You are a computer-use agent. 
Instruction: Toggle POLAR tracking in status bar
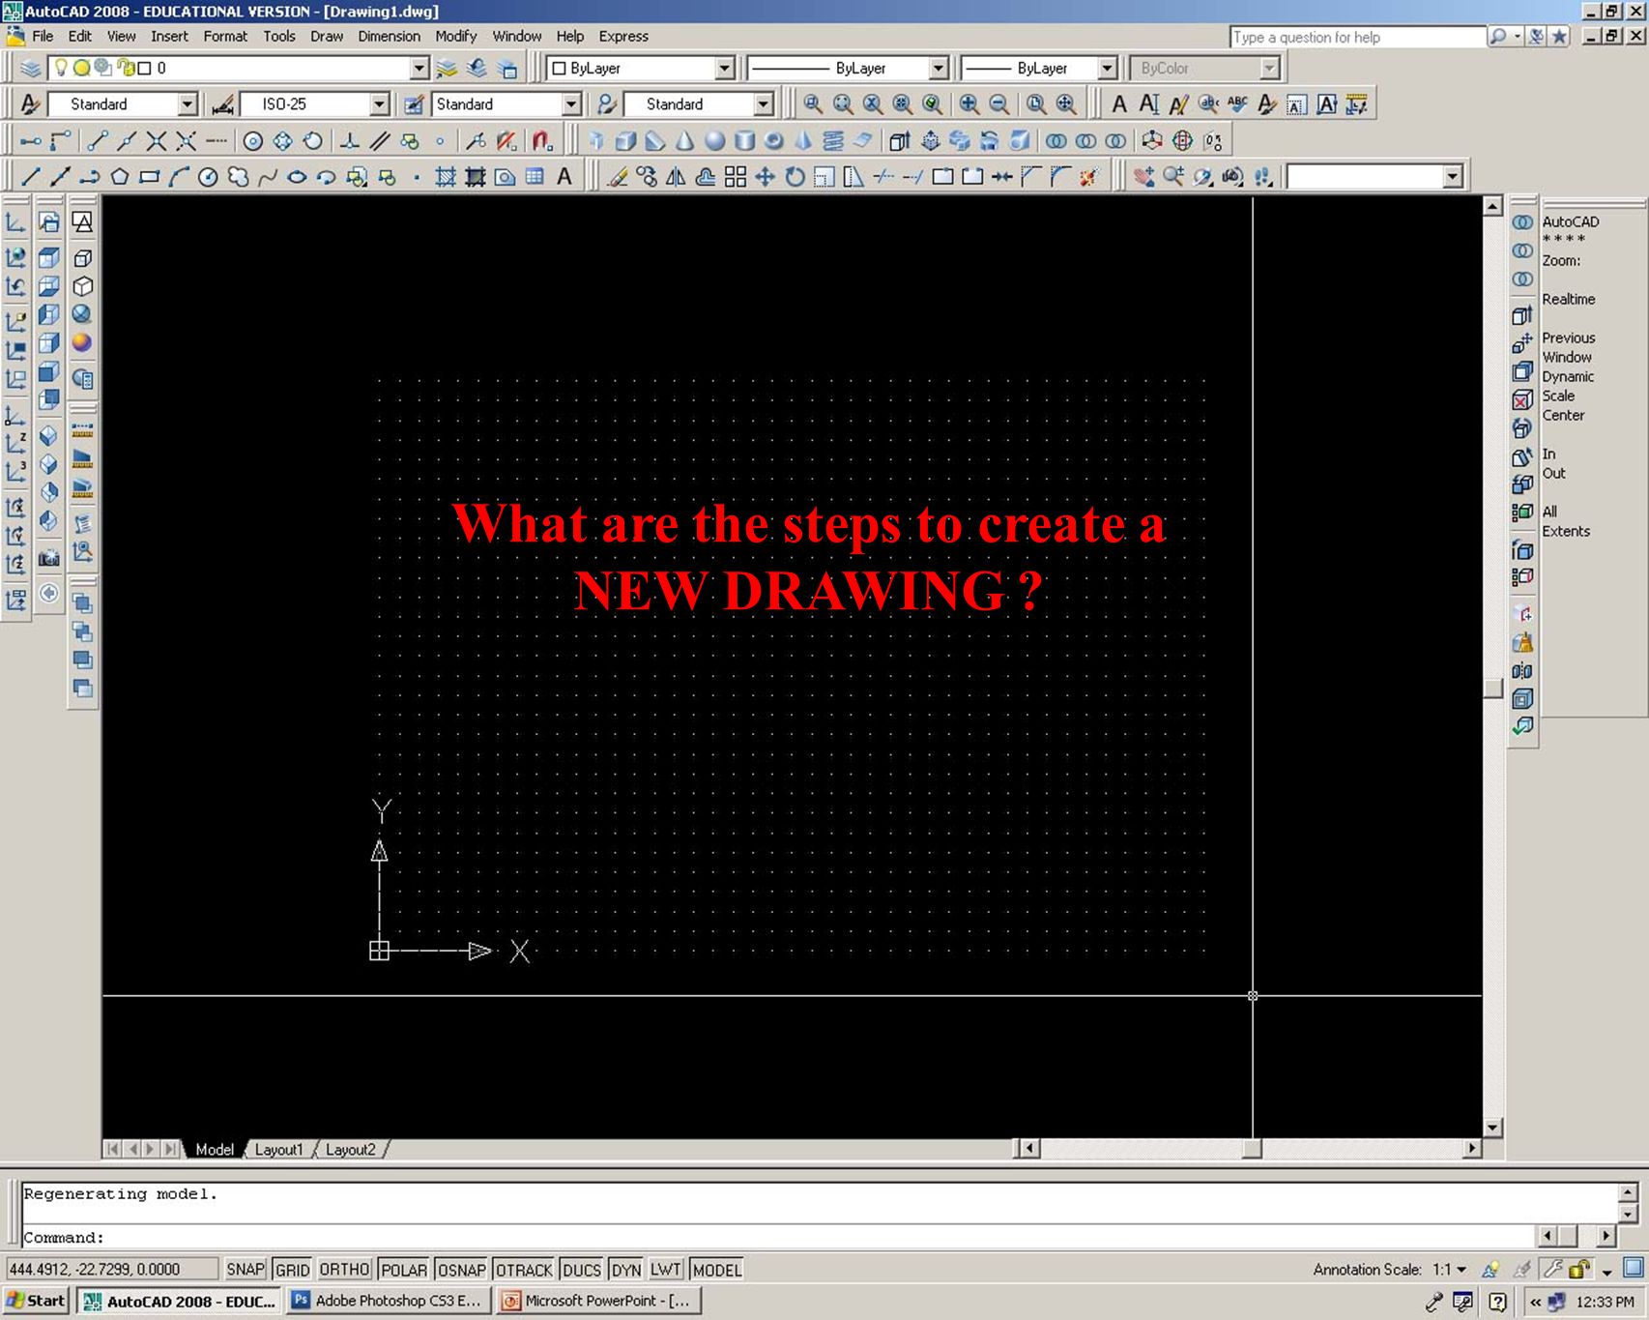[x=404, y=1270]
